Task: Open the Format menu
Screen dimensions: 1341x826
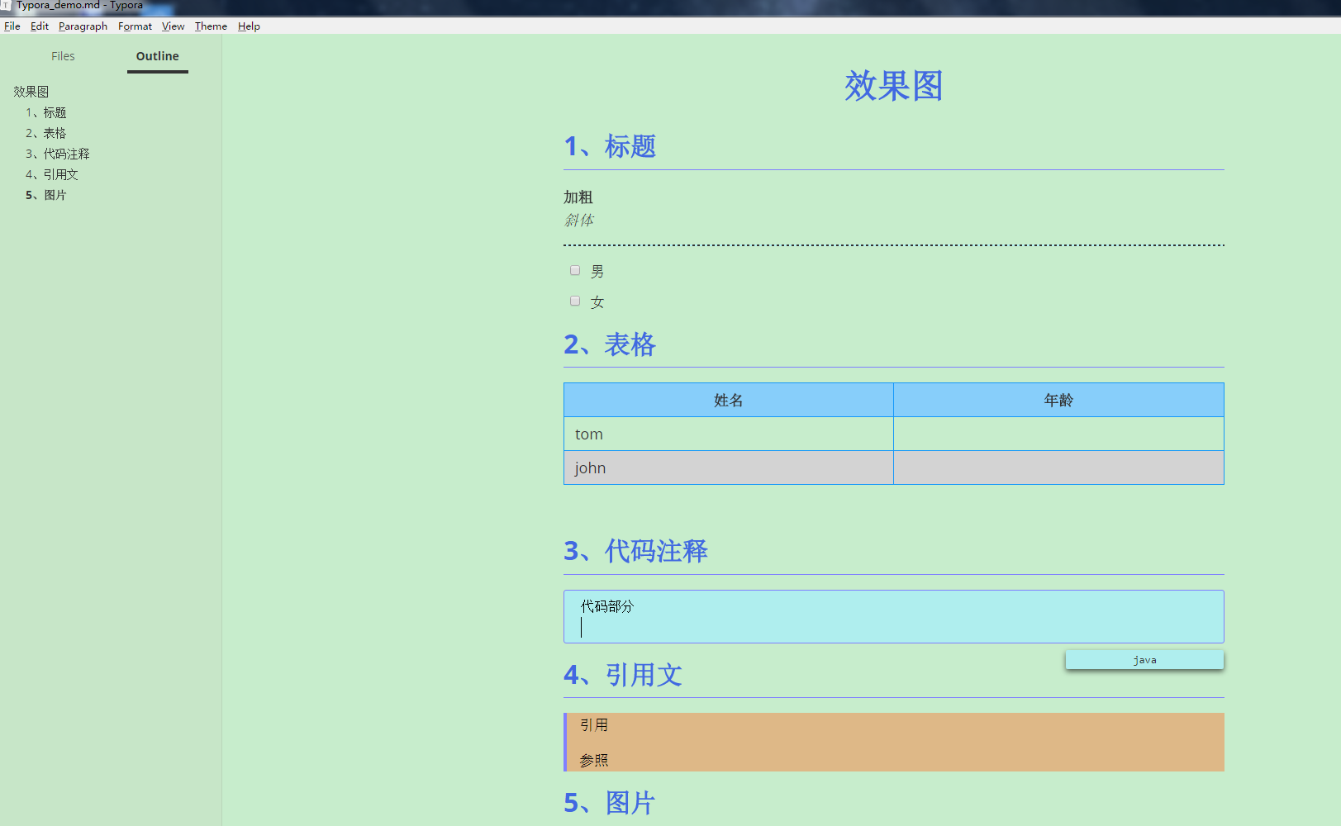Action: pyautogui.click(x=135, y=26)
